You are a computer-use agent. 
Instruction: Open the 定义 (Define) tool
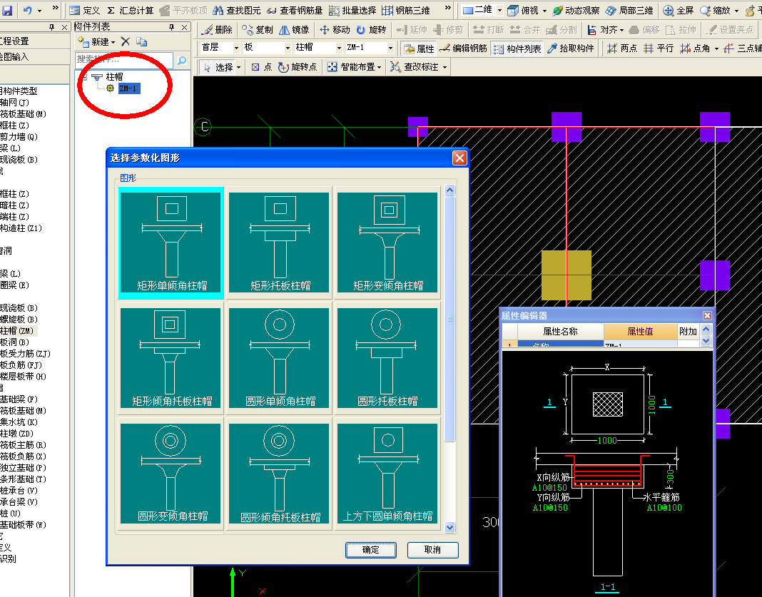[x=84, y=10]
